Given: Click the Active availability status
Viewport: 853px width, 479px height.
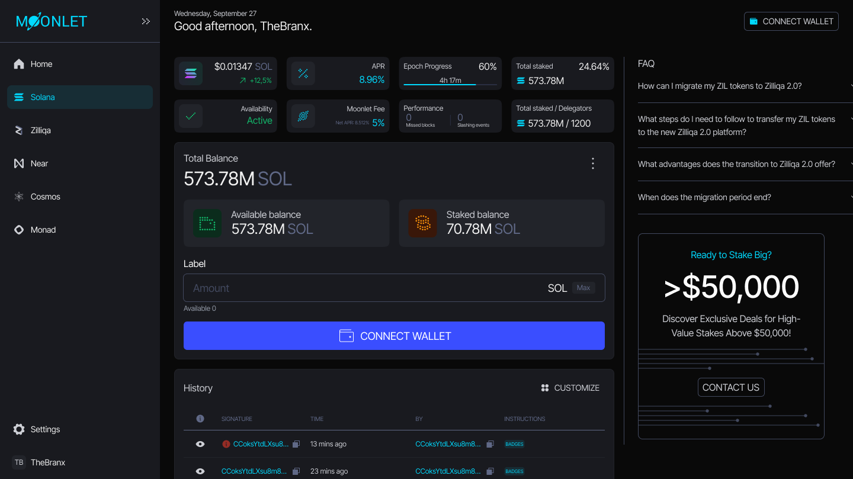Looking at the screenshot, I should (x=259, y=120).
